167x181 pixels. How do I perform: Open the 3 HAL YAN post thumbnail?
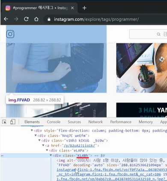pyautogui.click(x=142, y=110)
